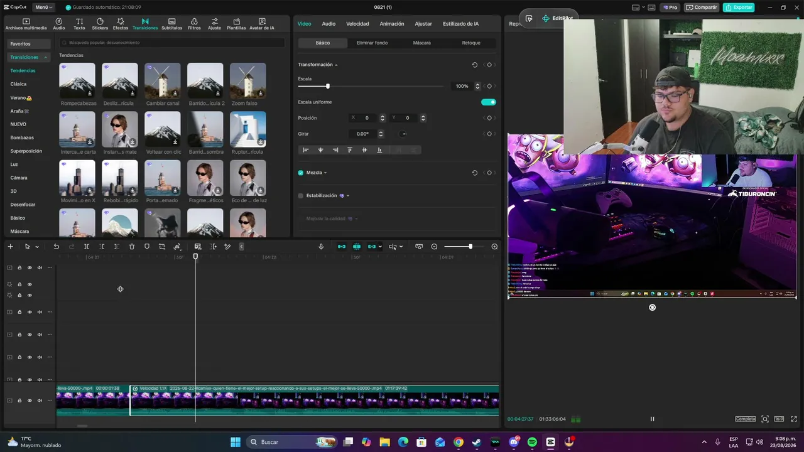This screenshot has width=804, height=452.
Task: Click the undo arrow in timeline toolbar
Action: point(56,247)
